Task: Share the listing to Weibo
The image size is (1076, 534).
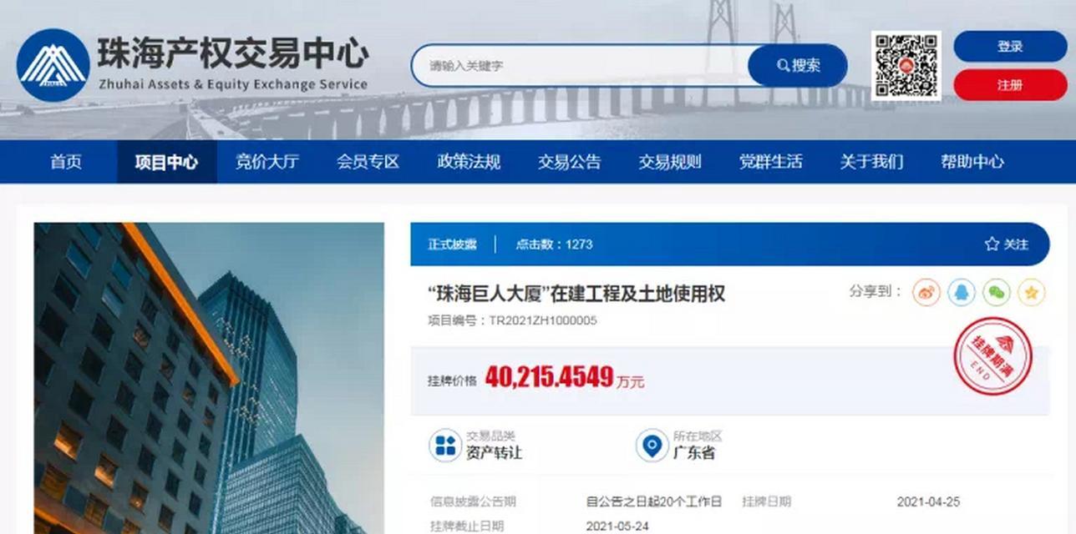Action: (x=926, y=293)
